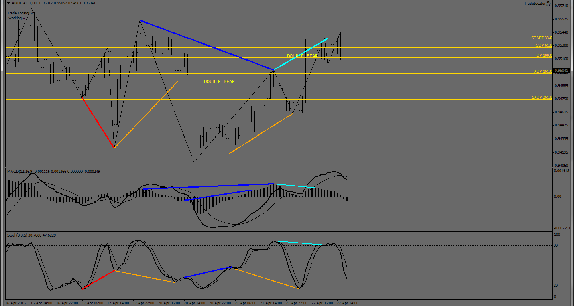
Task: Select the SXOP 261.8 level label
Action: click(542, 97)
